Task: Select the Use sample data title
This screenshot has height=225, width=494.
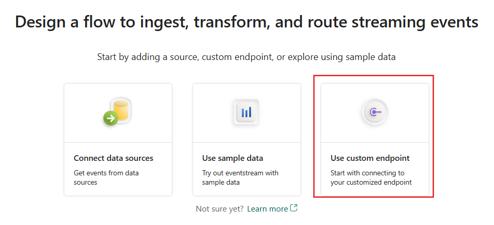Action: click(x=232, y=158)
